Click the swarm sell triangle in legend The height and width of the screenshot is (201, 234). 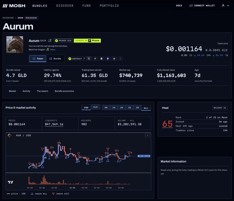53,194
